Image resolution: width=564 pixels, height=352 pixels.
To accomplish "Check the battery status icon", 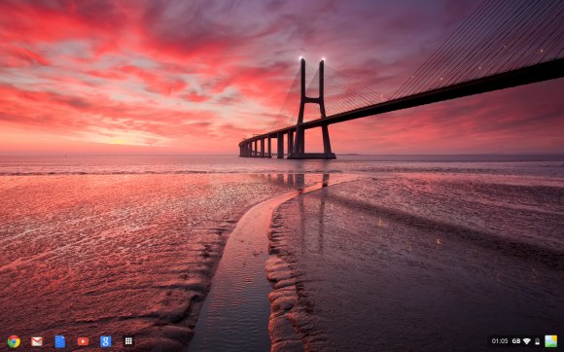I will click(x=538, y=341).
